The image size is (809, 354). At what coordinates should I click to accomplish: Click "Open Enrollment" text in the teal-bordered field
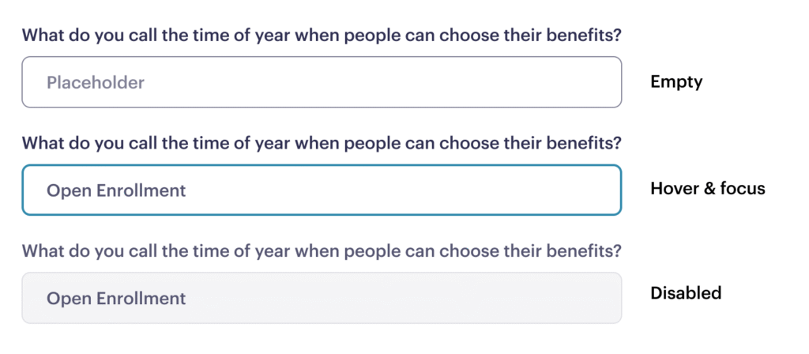pos(116,190)
